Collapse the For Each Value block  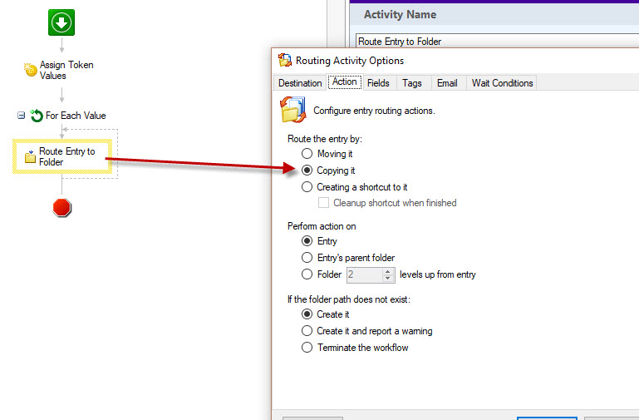click(21, 116)
